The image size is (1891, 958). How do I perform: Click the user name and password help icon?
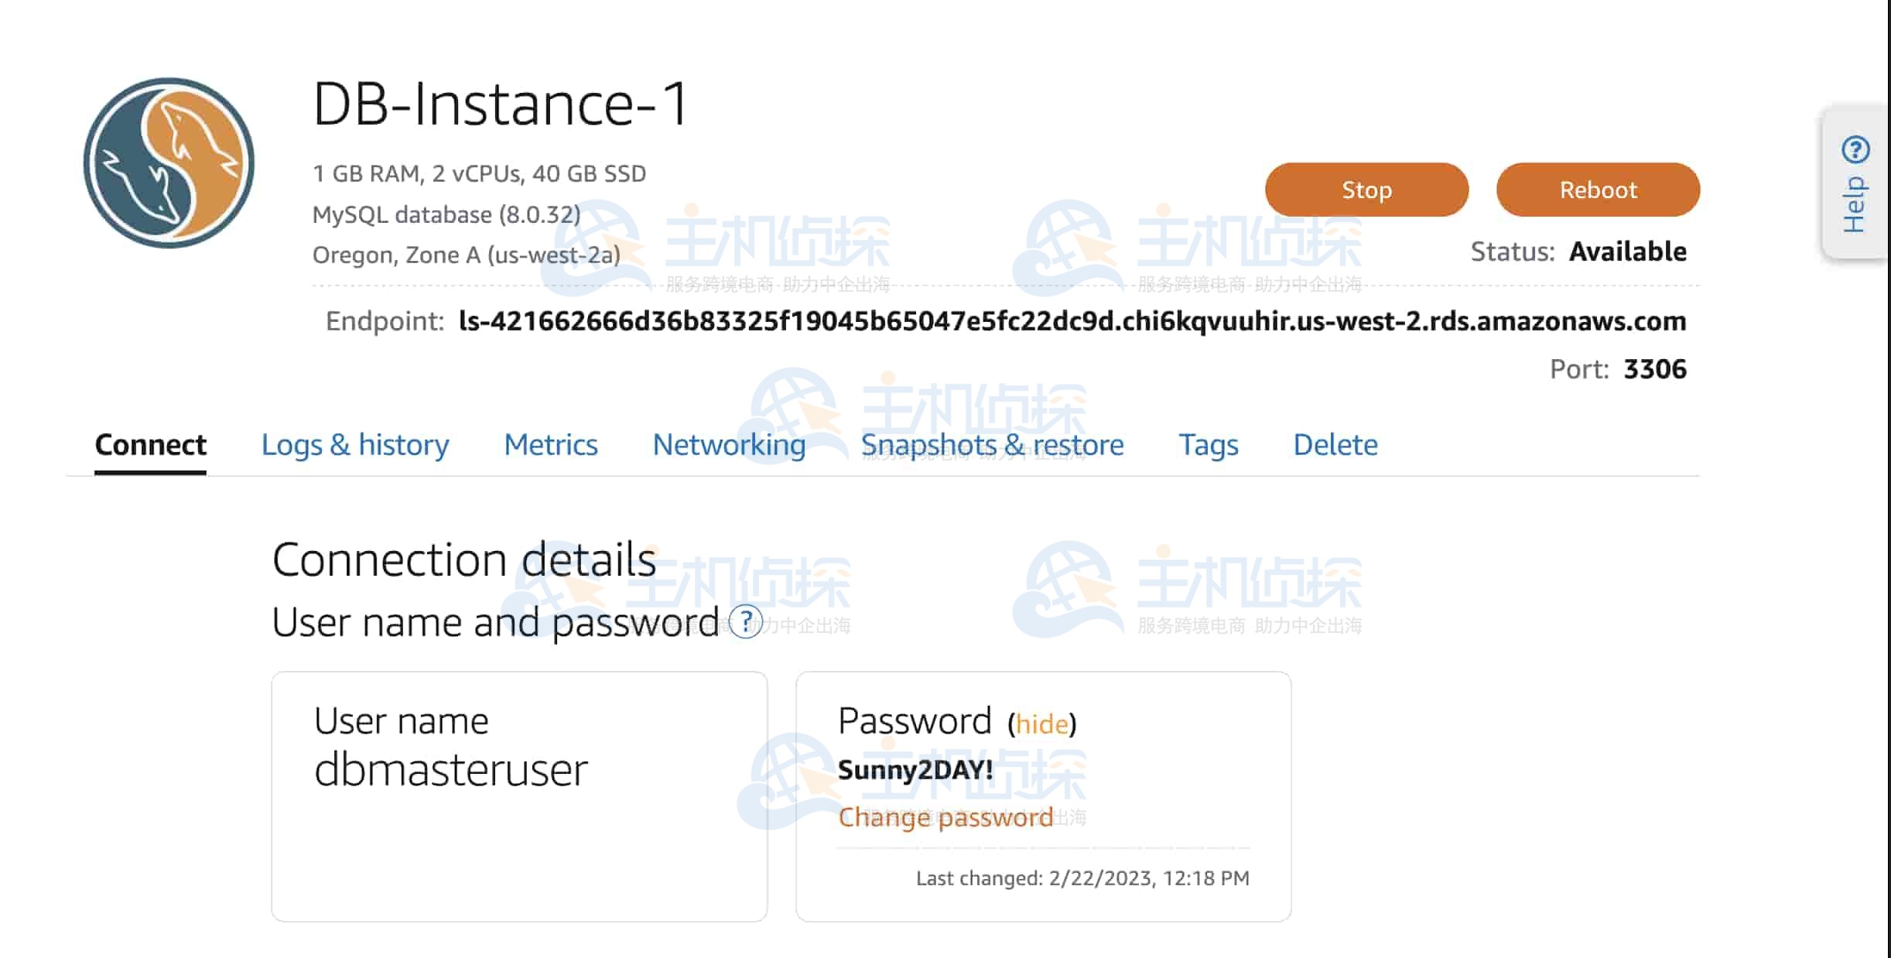pyautogui.click(x=746, y=622)
